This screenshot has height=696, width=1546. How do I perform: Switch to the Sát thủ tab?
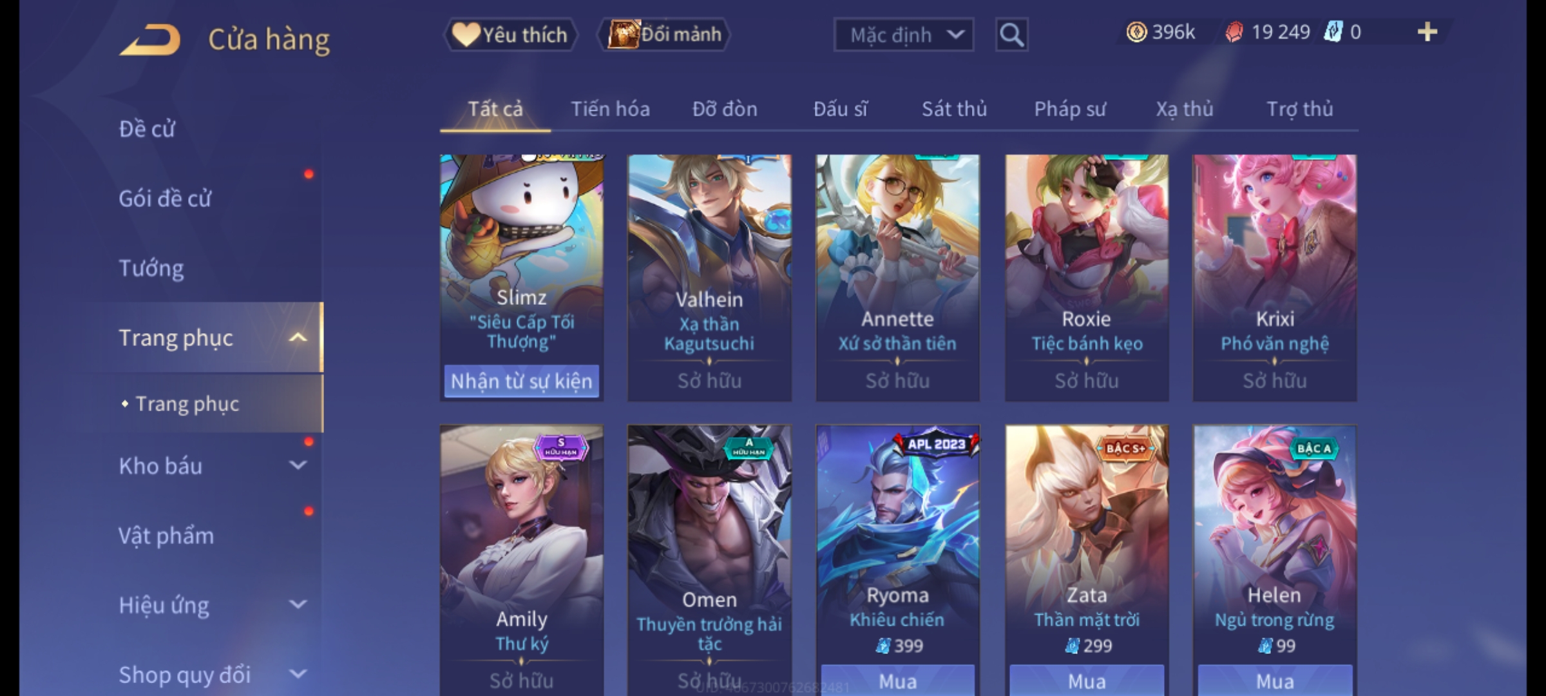pyautogui.click(x=954, y=109)
